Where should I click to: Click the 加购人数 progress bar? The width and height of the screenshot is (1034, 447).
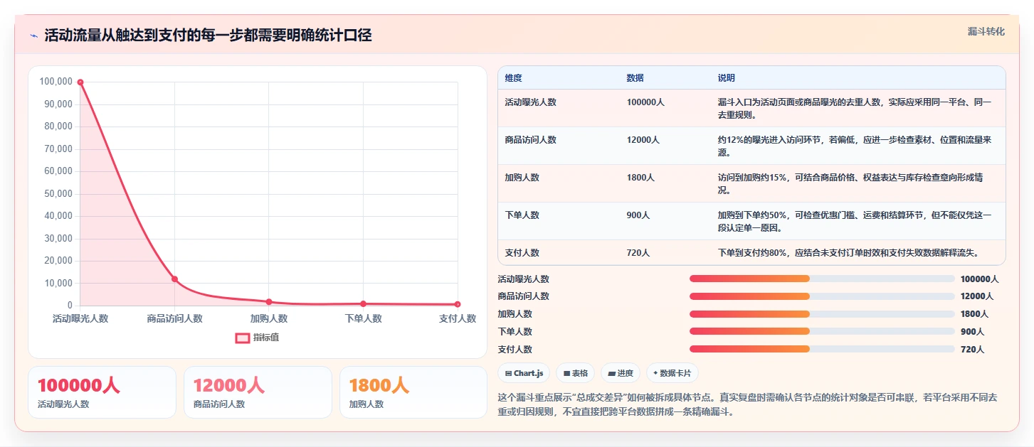click(822, 314)
